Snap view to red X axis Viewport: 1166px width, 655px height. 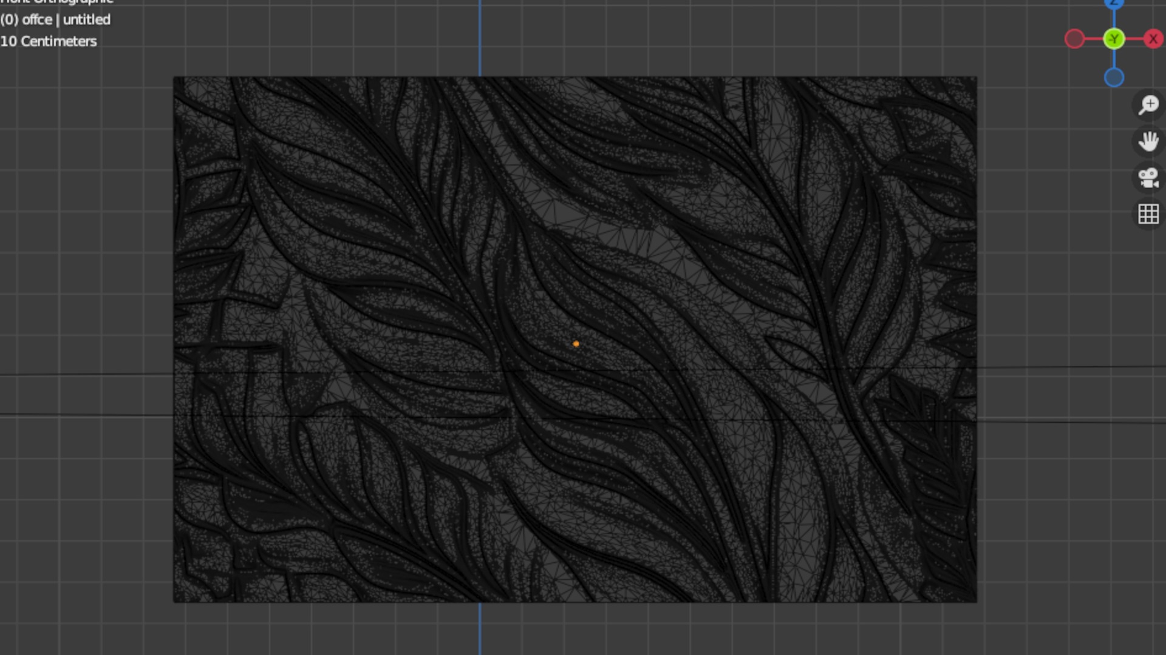[1153, 39]
